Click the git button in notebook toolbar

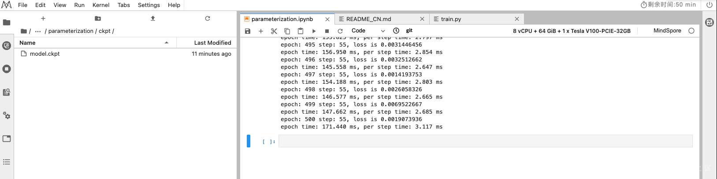[x=409, y=31]
